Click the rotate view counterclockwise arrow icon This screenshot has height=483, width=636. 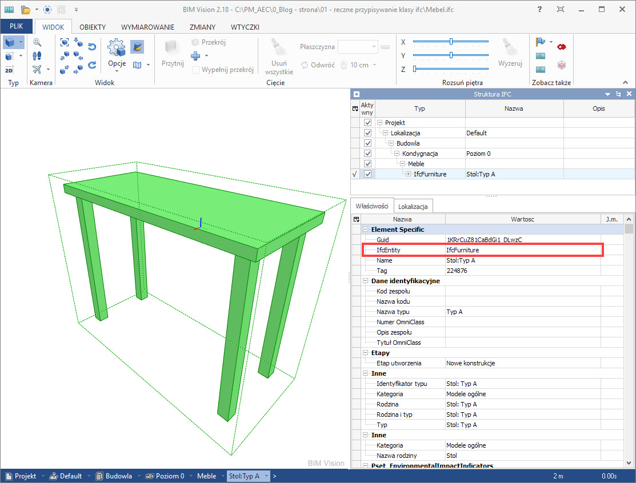click(91, 47)
